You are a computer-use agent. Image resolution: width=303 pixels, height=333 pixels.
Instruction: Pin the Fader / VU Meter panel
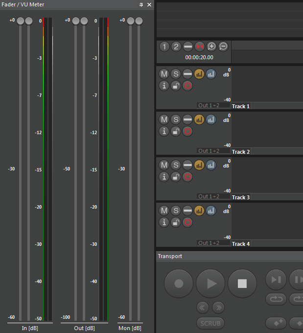[141, 4]
